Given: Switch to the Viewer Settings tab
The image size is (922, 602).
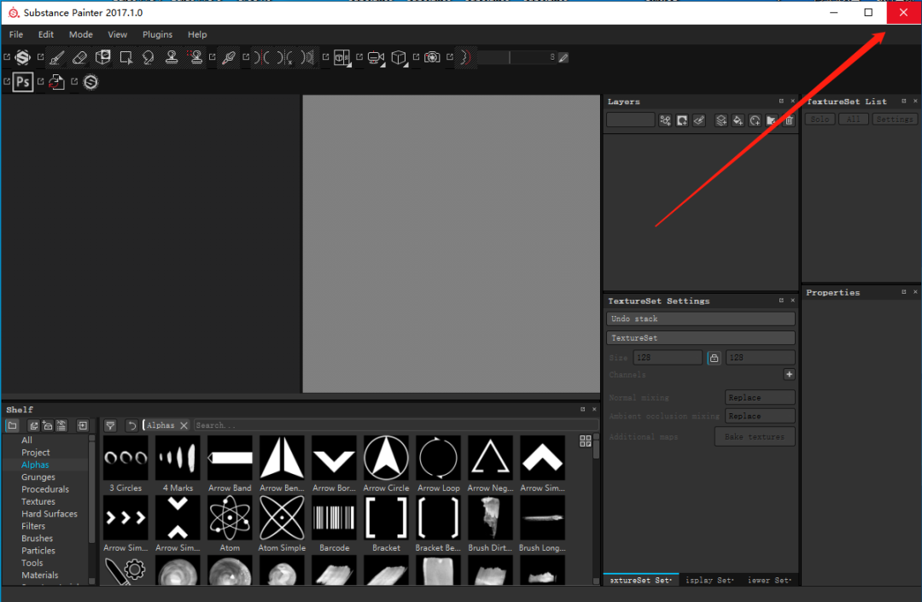Looking at the screenshot, I should tap(770, 581).
